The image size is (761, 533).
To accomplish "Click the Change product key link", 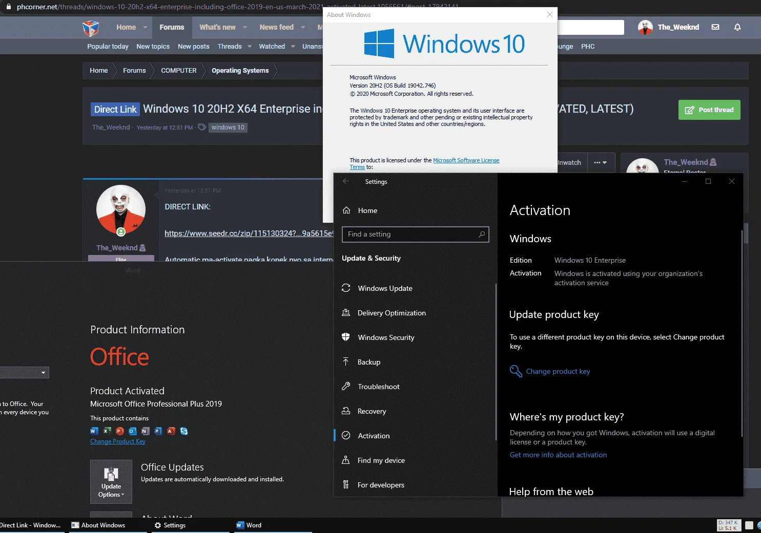I will coord(558,371).
